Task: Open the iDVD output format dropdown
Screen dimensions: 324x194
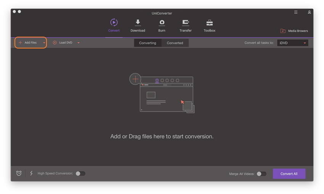Action: click(292, 43)
